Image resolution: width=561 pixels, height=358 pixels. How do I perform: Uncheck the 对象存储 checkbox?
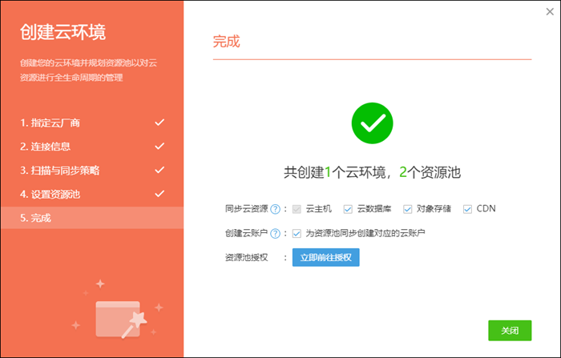coord(408,209)
